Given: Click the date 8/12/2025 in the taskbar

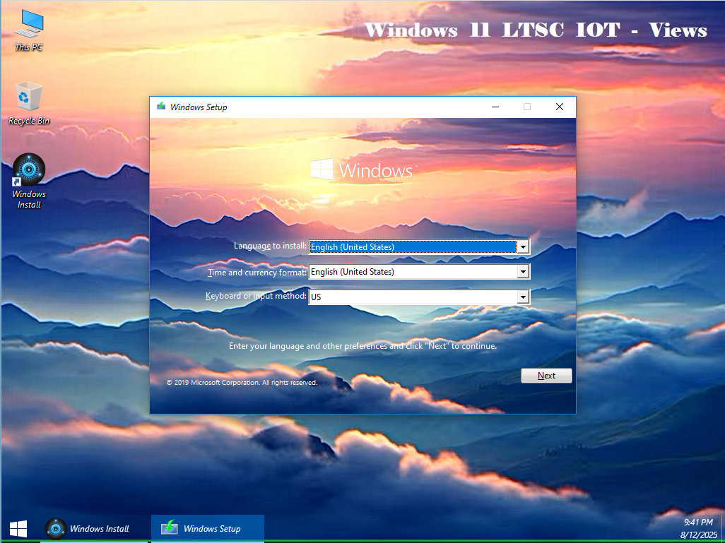Looking at the screenshot, I should [x=698, y=535].
